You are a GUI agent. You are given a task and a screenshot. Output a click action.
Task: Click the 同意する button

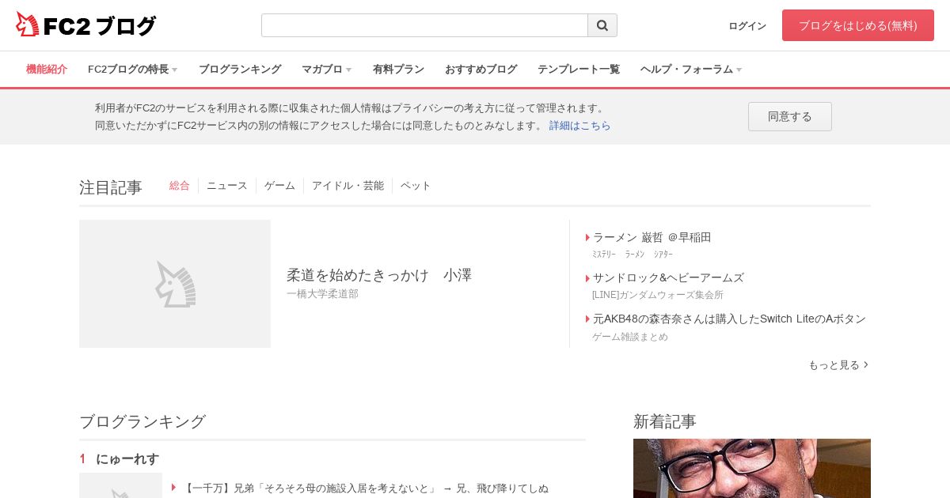tap(790, 116)
